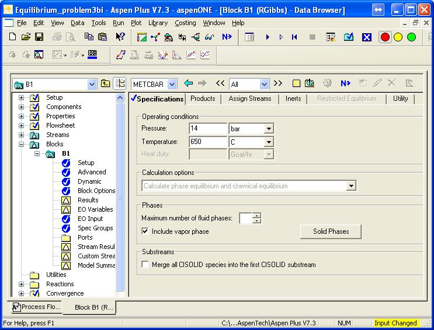Open the temperature unit C dropdown
Image resolution: width=434 pixels, height=330 pixels.
[269, 142]
